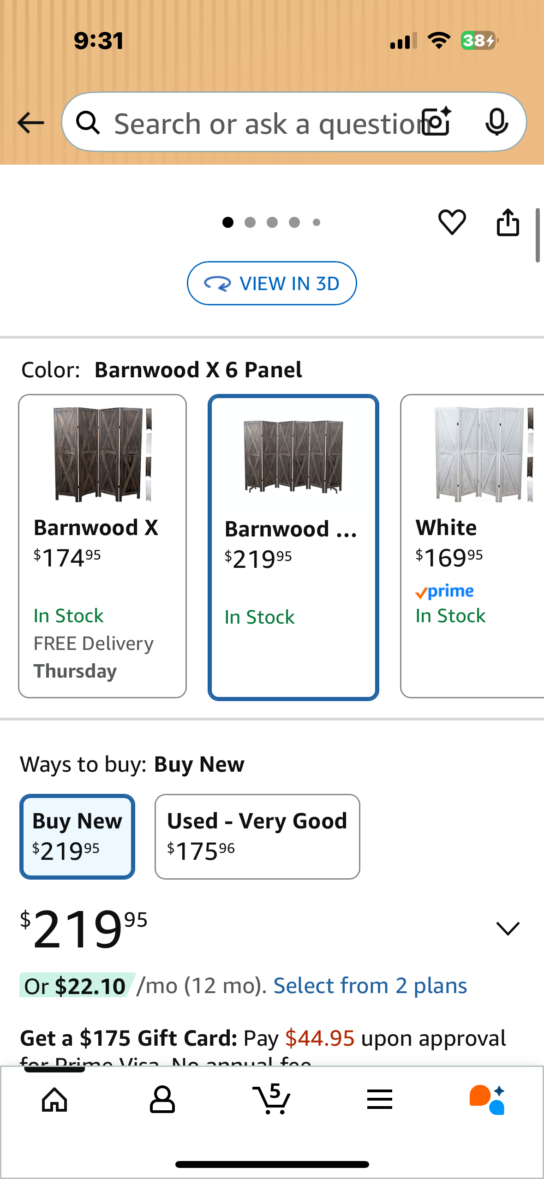
Task: Go to the Home tab
Action: pyautogui.click(x=54, y=1101)
